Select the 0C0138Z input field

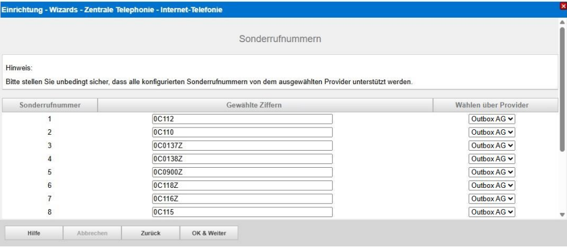point(242,159)
